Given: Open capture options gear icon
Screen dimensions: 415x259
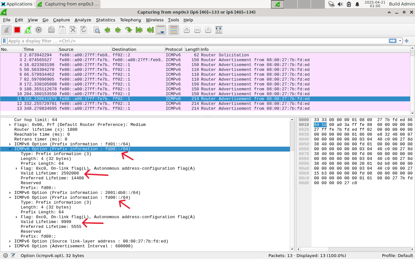Looking at the screenshot, I should point(39,30).
